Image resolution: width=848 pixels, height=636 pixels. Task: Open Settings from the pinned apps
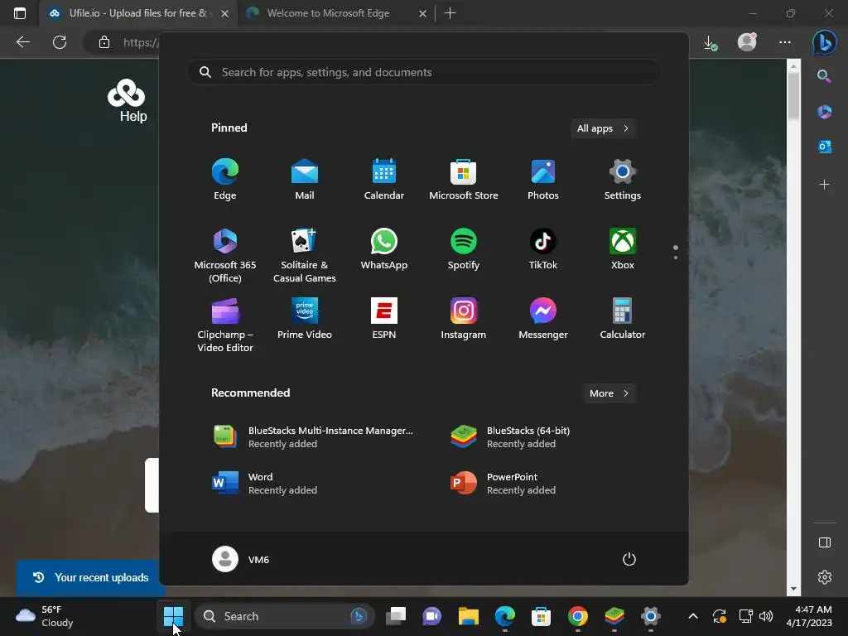pyautogui.click(x=623, y=180)
